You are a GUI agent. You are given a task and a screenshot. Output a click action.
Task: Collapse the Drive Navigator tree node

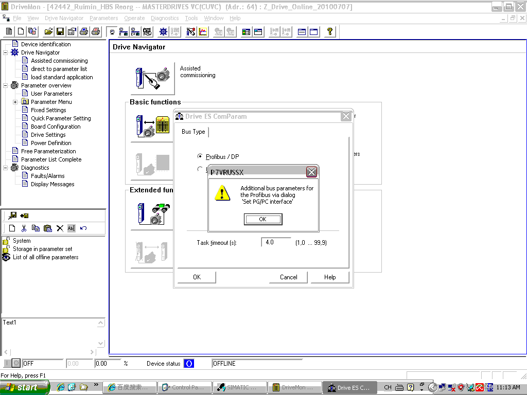(x=5, y=52)
